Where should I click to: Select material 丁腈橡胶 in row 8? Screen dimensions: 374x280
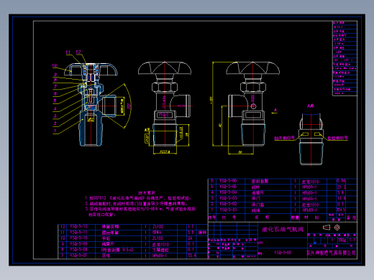(x=160, y=250)
